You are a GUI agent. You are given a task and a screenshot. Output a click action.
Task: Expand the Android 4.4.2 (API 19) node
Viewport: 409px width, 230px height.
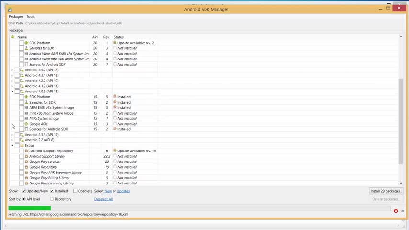[12, 70]
